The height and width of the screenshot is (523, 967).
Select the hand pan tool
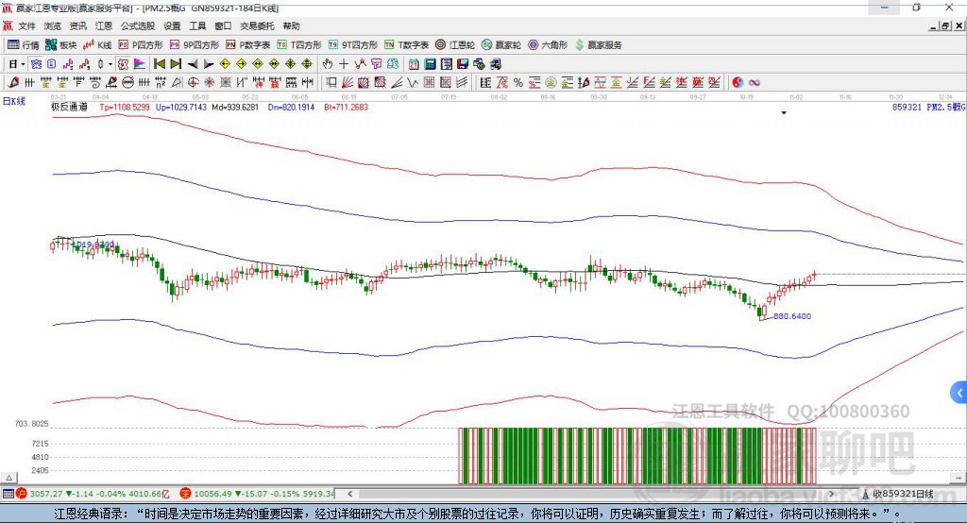328,64
